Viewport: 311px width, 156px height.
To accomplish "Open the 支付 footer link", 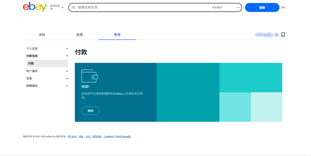I will (88, 136).
